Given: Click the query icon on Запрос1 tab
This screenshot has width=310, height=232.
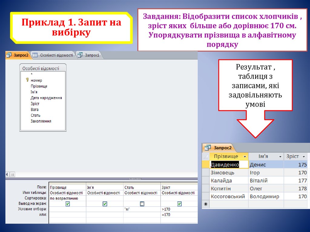Looking at the screenshot, I should point(80,55).
